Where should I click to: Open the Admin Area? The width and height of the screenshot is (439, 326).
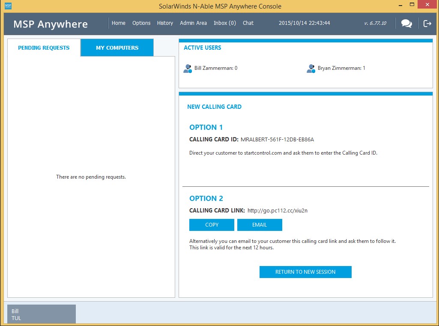coord(193,23)
